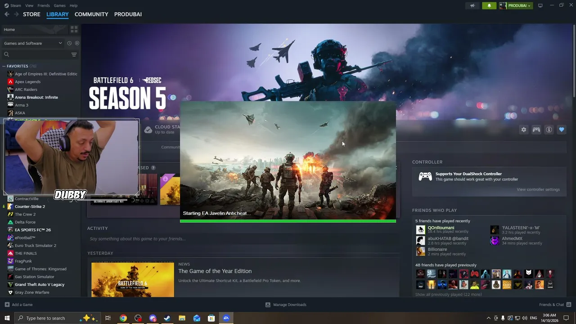Show hidden system tray icons chevron
Image resolution: width=576 pixels, height=324 pixels.
(x=489, y=318)
